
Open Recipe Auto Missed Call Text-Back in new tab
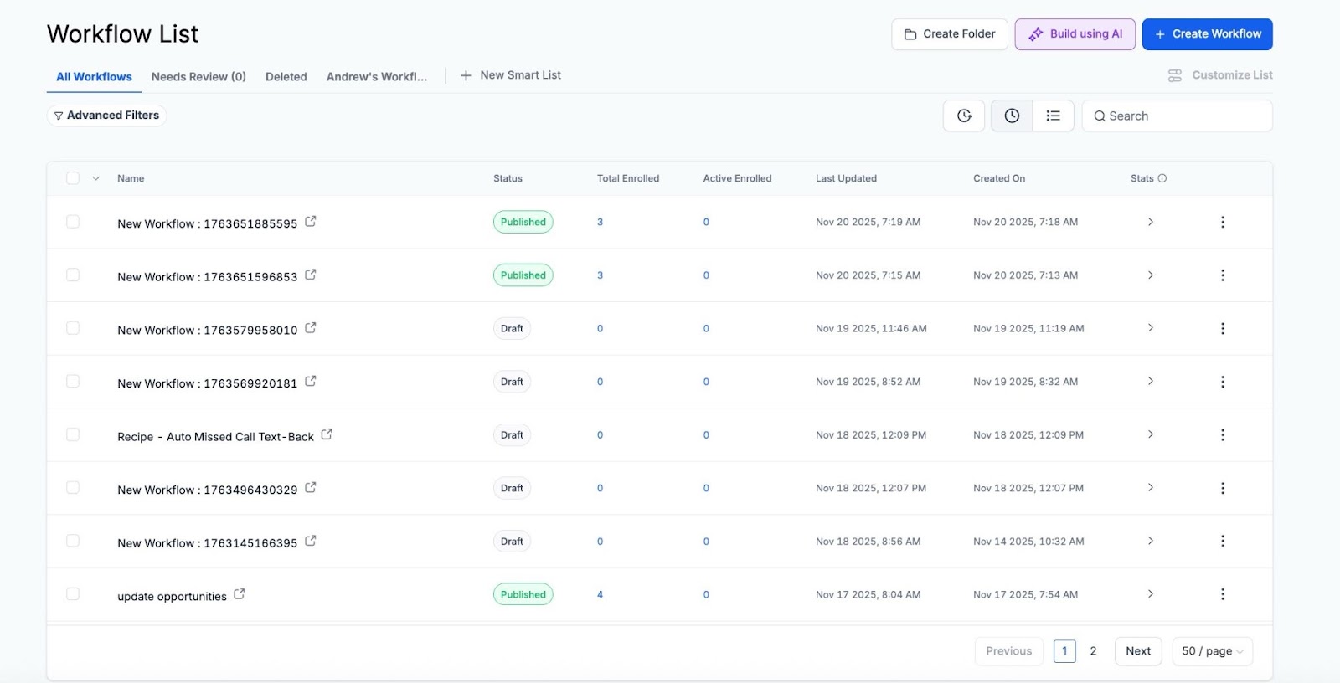click(327, 434)
